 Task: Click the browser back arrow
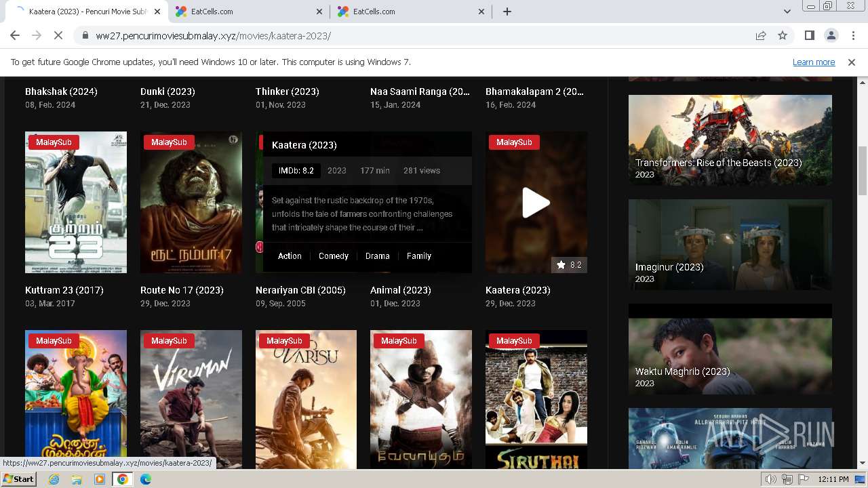pos(15,35)
